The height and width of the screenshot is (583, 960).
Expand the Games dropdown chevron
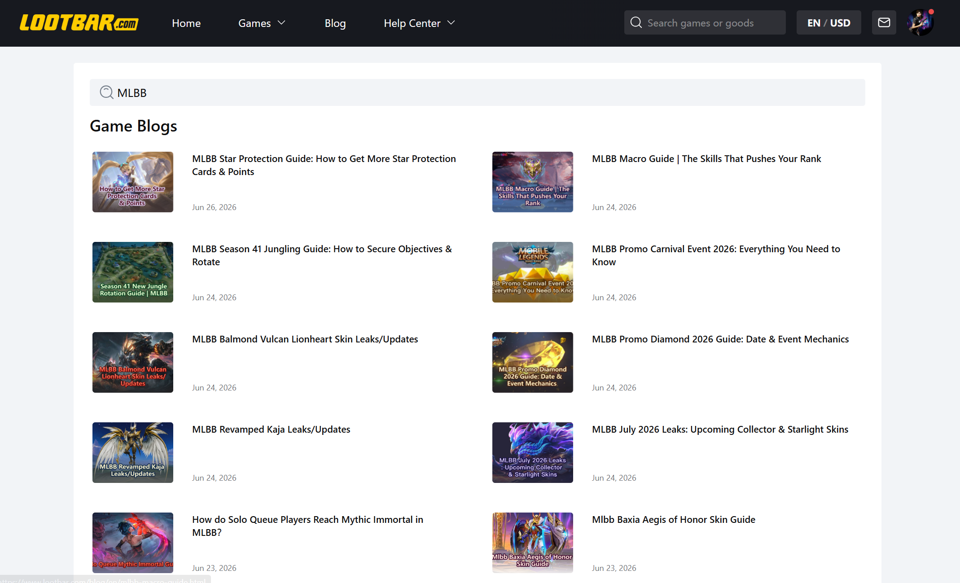281,22
